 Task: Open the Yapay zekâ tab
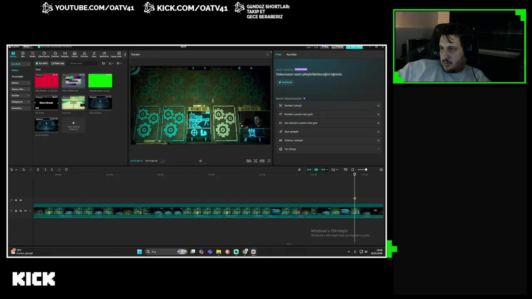[116, 54]
